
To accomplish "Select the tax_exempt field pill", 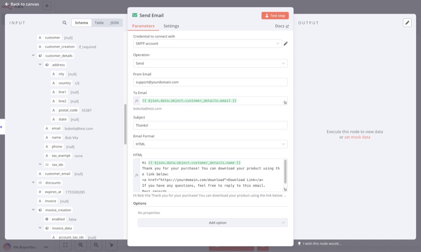I will (58, 156).
